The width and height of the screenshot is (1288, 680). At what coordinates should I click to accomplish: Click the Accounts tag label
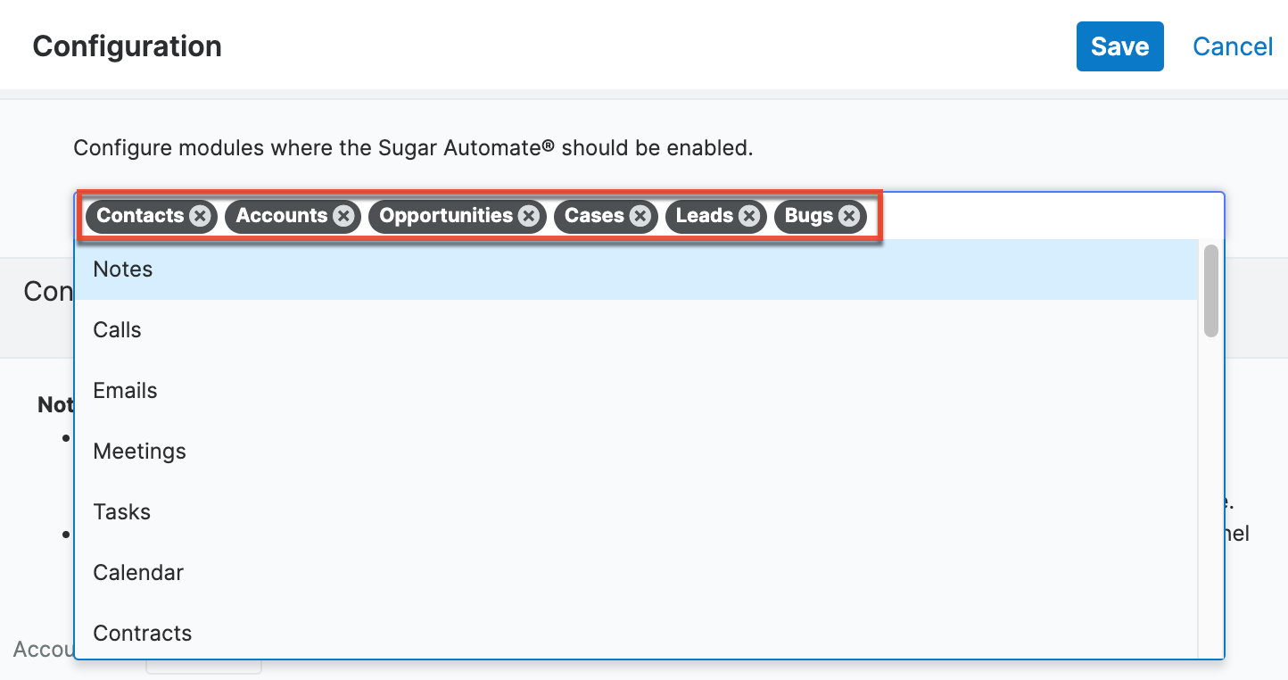(x=282, y=216)
